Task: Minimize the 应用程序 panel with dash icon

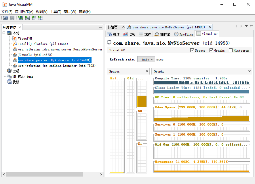Action: (100, 27)
